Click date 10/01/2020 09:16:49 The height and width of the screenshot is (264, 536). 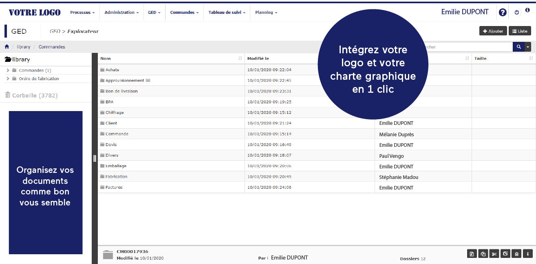click(x=269, y=145)
